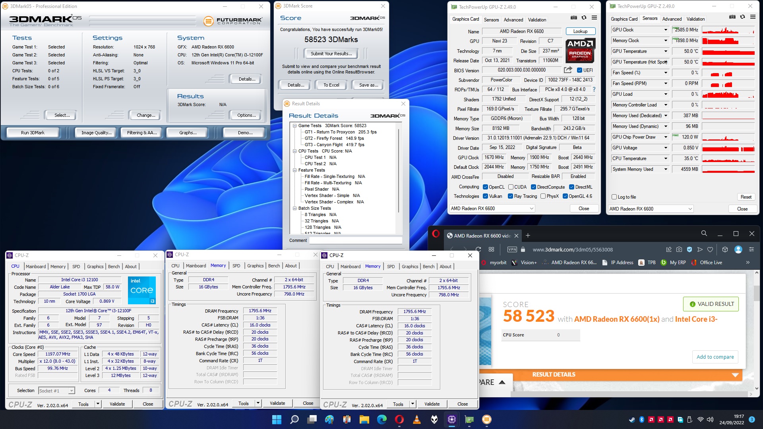Image resolution: width=763 pixels, height=429 pixels.
Task: Click the GPU Clock sensor history graph
Action: pyautogui.click(x=728, y=30)
